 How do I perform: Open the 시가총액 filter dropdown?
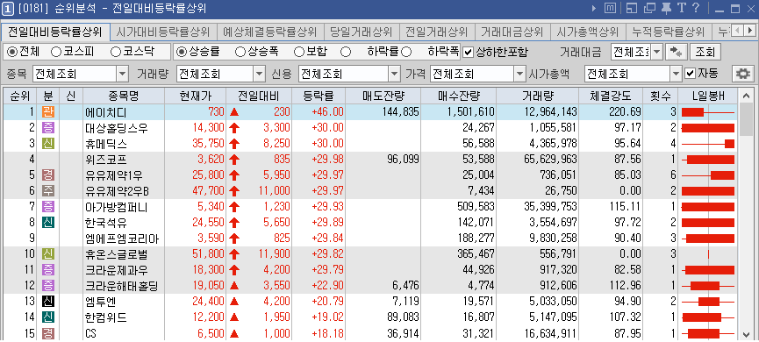677,75
